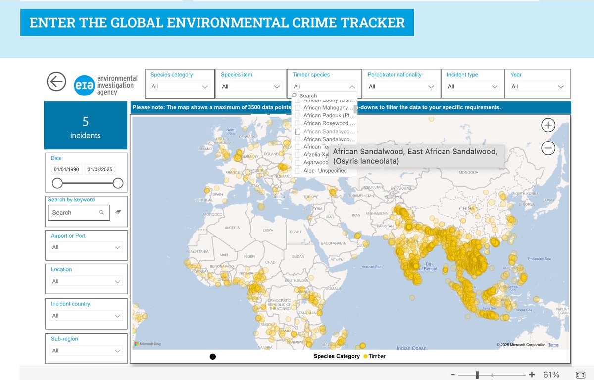Check African Padouk option

point(297,115)
